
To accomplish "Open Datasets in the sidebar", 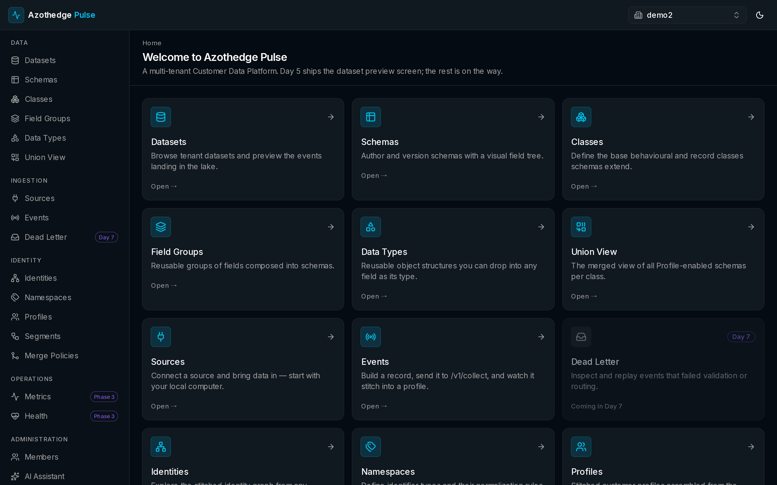I will click(x=64, y=60).
